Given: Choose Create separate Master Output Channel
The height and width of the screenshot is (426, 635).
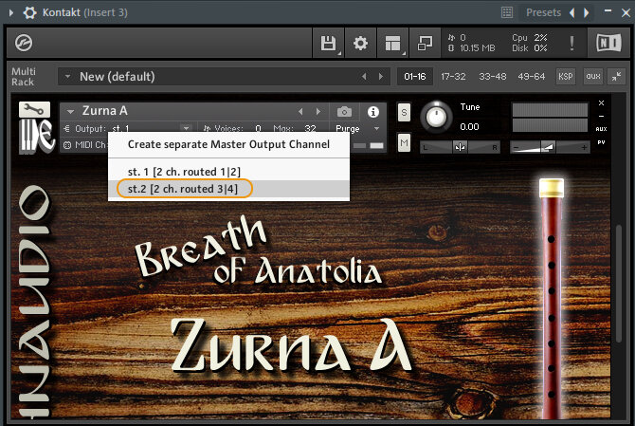Looking at the screenshot, I should 228,144.
